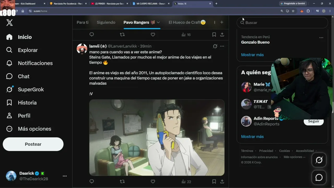This screenshot has height=188, width=334.
Task: Open lanvii display name link
Action: 98,46
